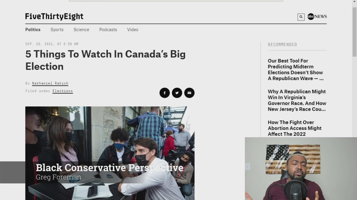Open author Nathaniel Rakich's page
357x200 pixels.
[x=50, y=83]
